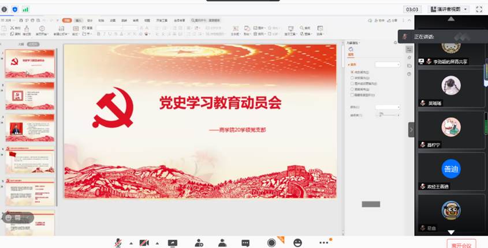The width and height of the screenshot is (488, 248).
Task: Check the hide background graphics checkbox
Action: (352, 95)
